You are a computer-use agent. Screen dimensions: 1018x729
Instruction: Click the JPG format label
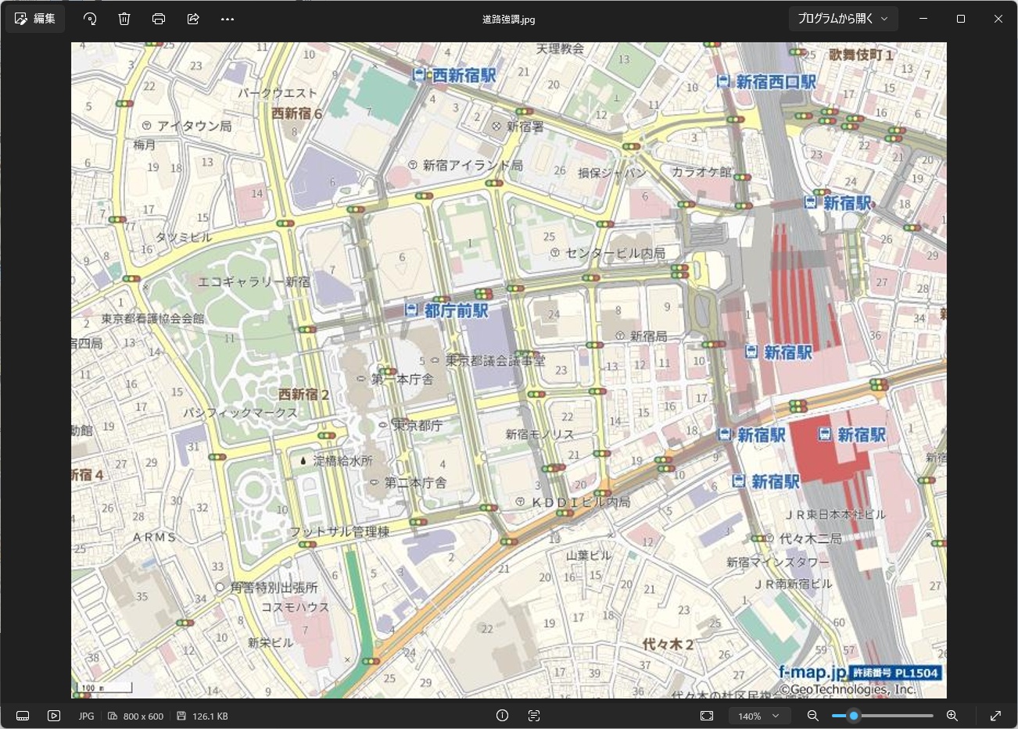click(x=86, y=716)
